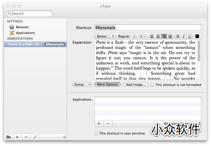Toggle bold formatting
Image resolution: width=211 pixels, height=146 pixels.
(178, 36)
